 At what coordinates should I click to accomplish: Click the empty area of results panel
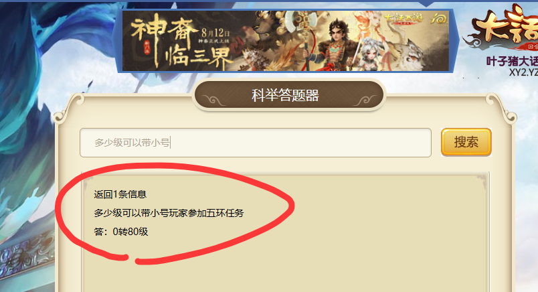(343, 247)
